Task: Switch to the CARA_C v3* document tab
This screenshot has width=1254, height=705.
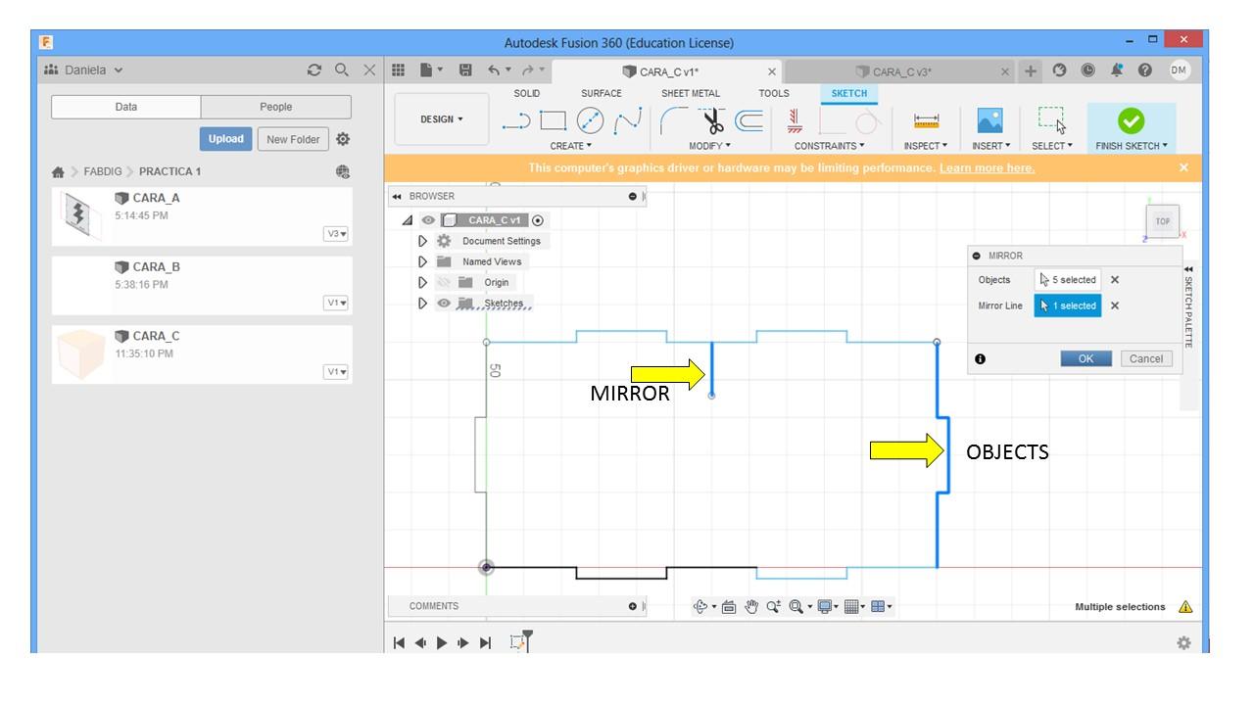Action: coord(900,71)
